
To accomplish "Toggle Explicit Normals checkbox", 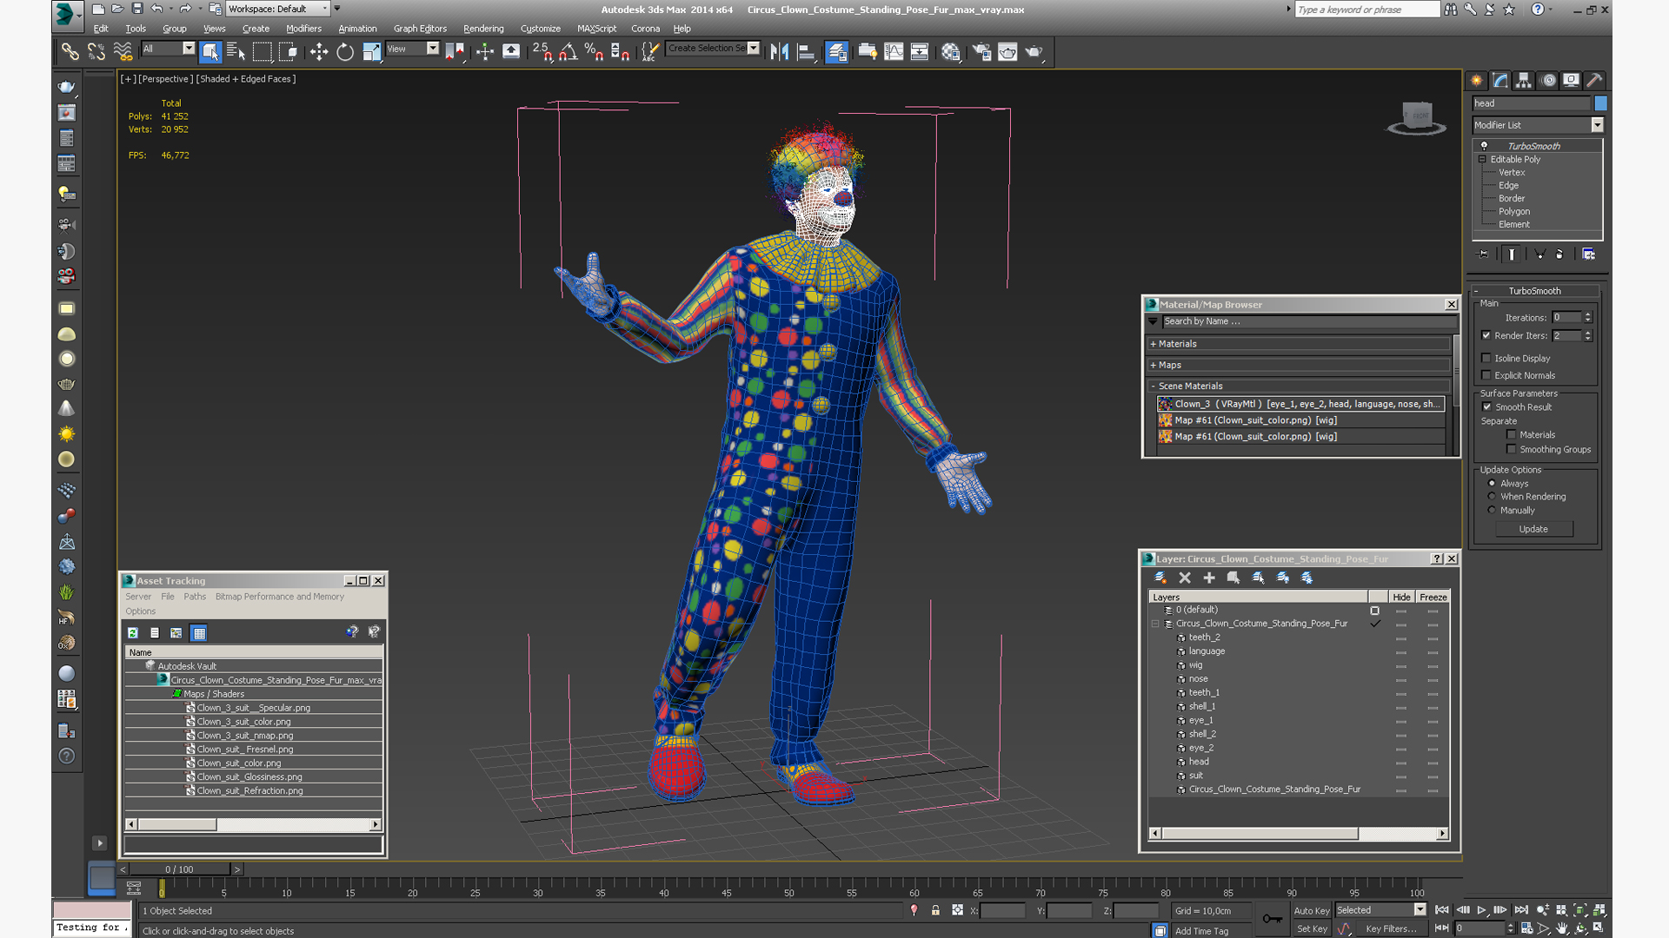I will tap(1486, 375).
